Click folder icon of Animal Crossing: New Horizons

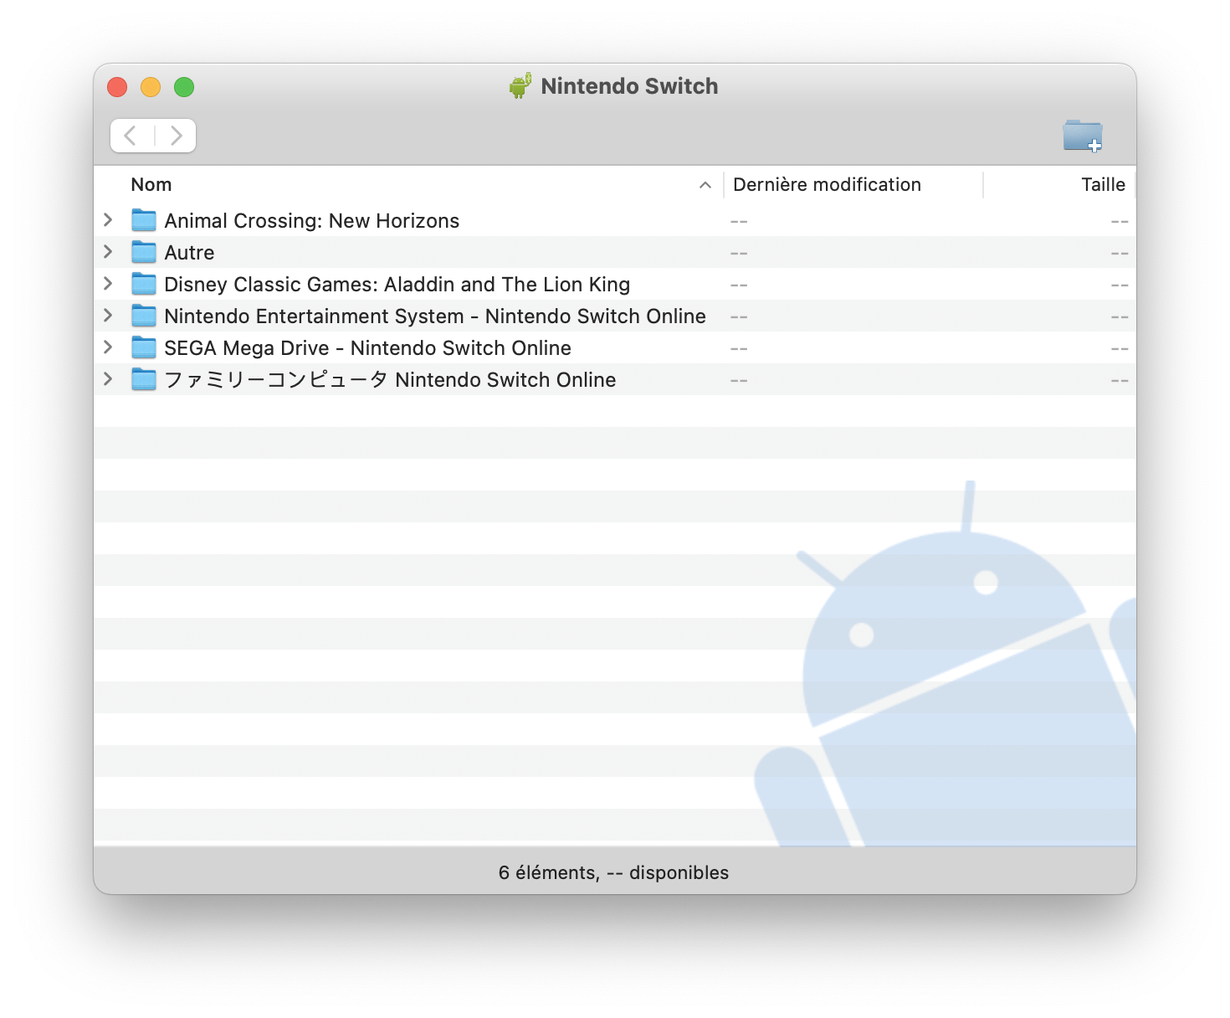coord(144,220)
